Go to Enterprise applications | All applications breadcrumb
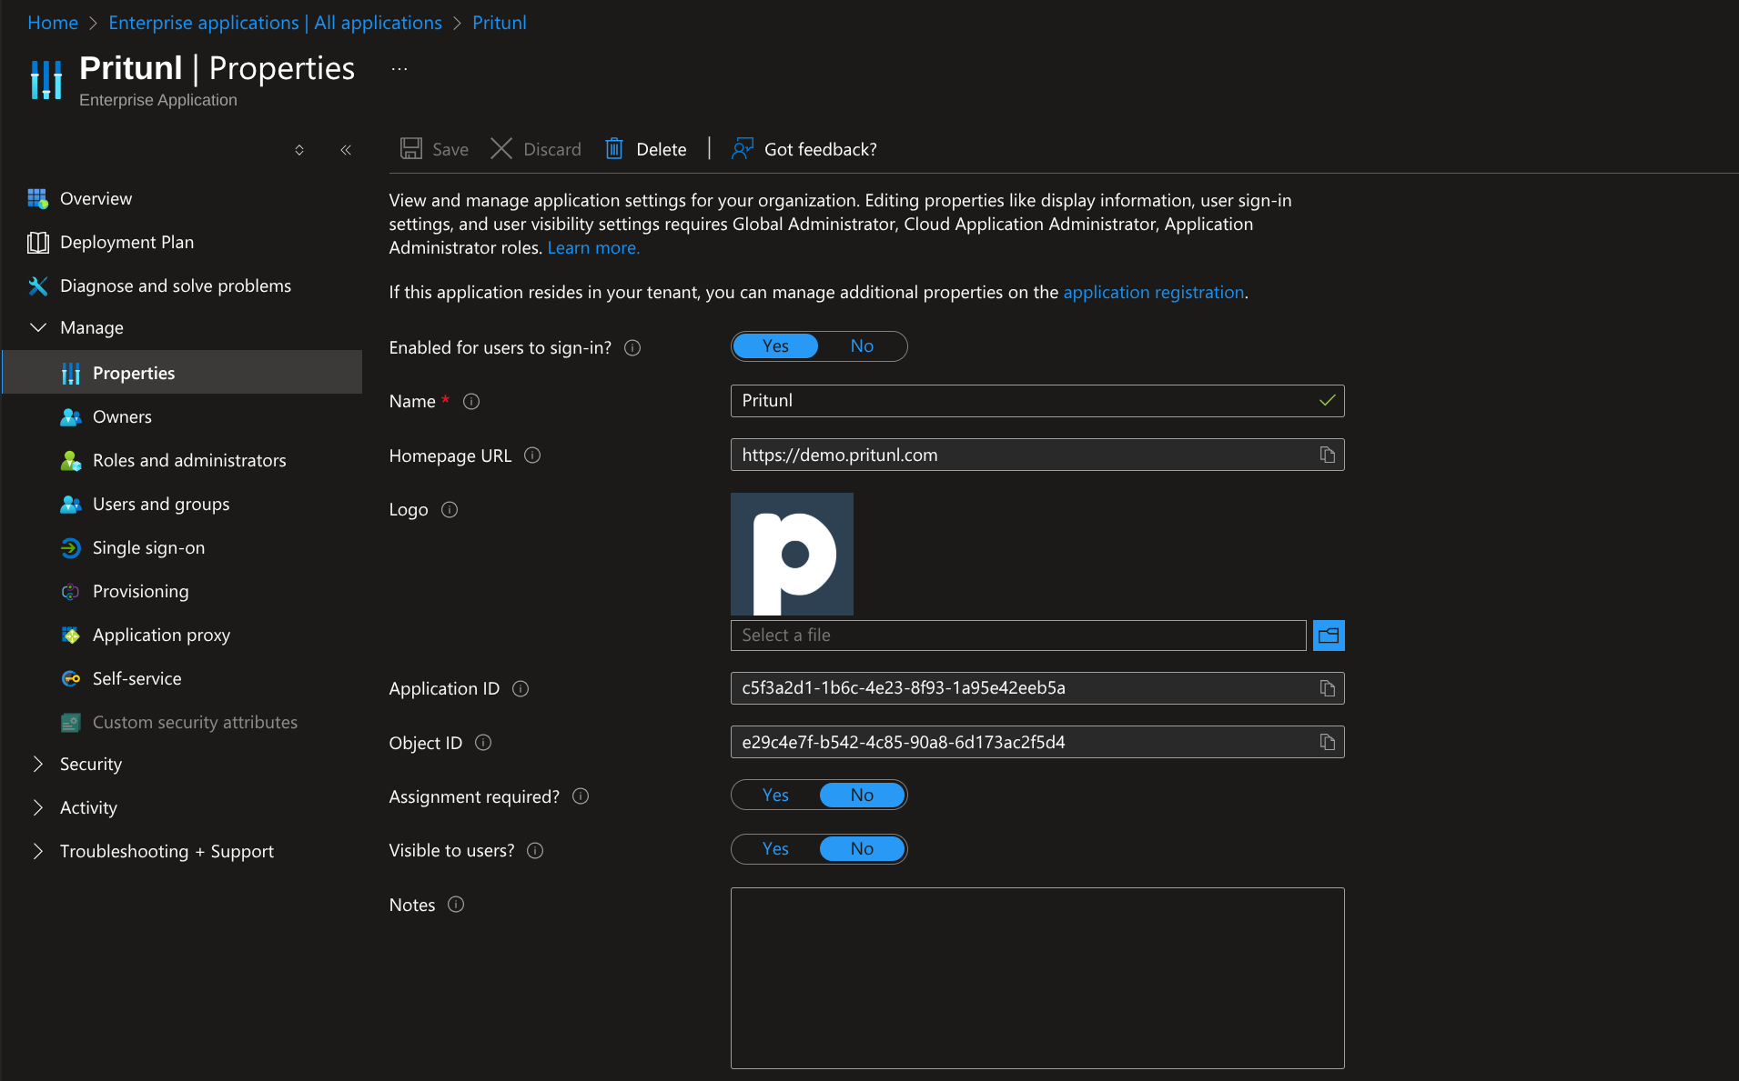The image size is (1739, 1081). coord(275,23)
